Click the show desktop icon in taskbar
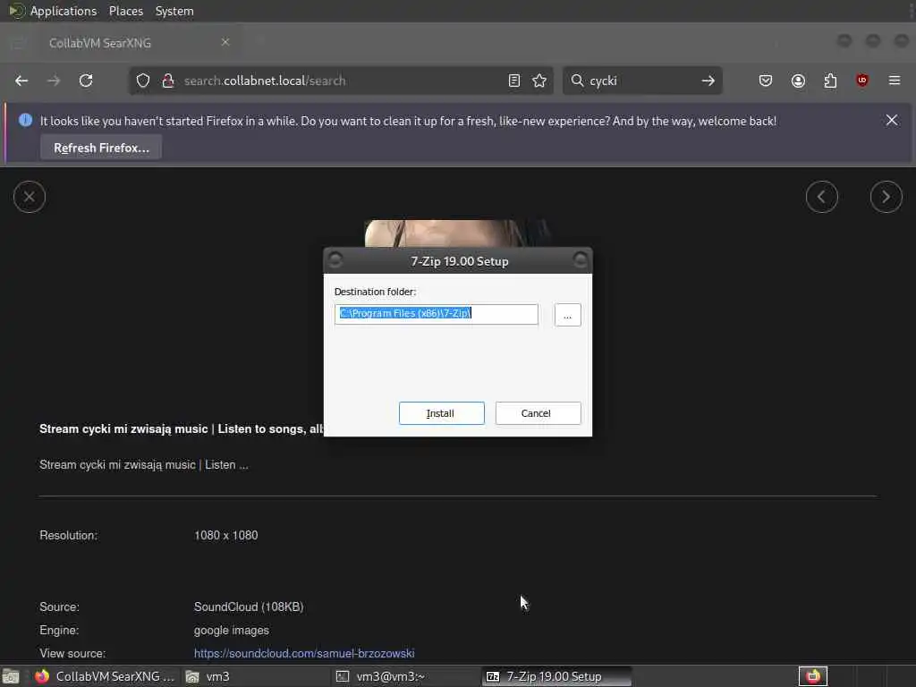This screenshot has height=687, width=916. click(x=11, y=676)
